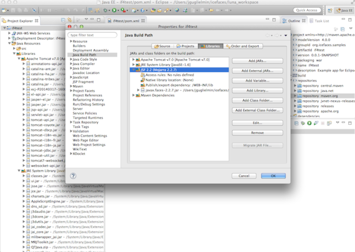Switch to the Projects tab
Viewport: 355px width, 252px height.
tap(186, 46)
